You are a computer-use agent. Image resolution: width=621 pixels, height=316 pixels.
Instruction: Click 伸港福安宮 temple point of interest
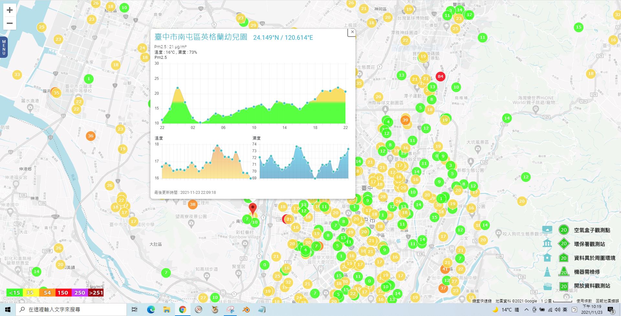[x=16, y=184]
